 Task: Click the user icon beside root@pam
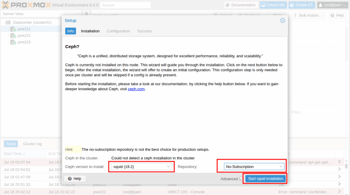tap(321, 5)
